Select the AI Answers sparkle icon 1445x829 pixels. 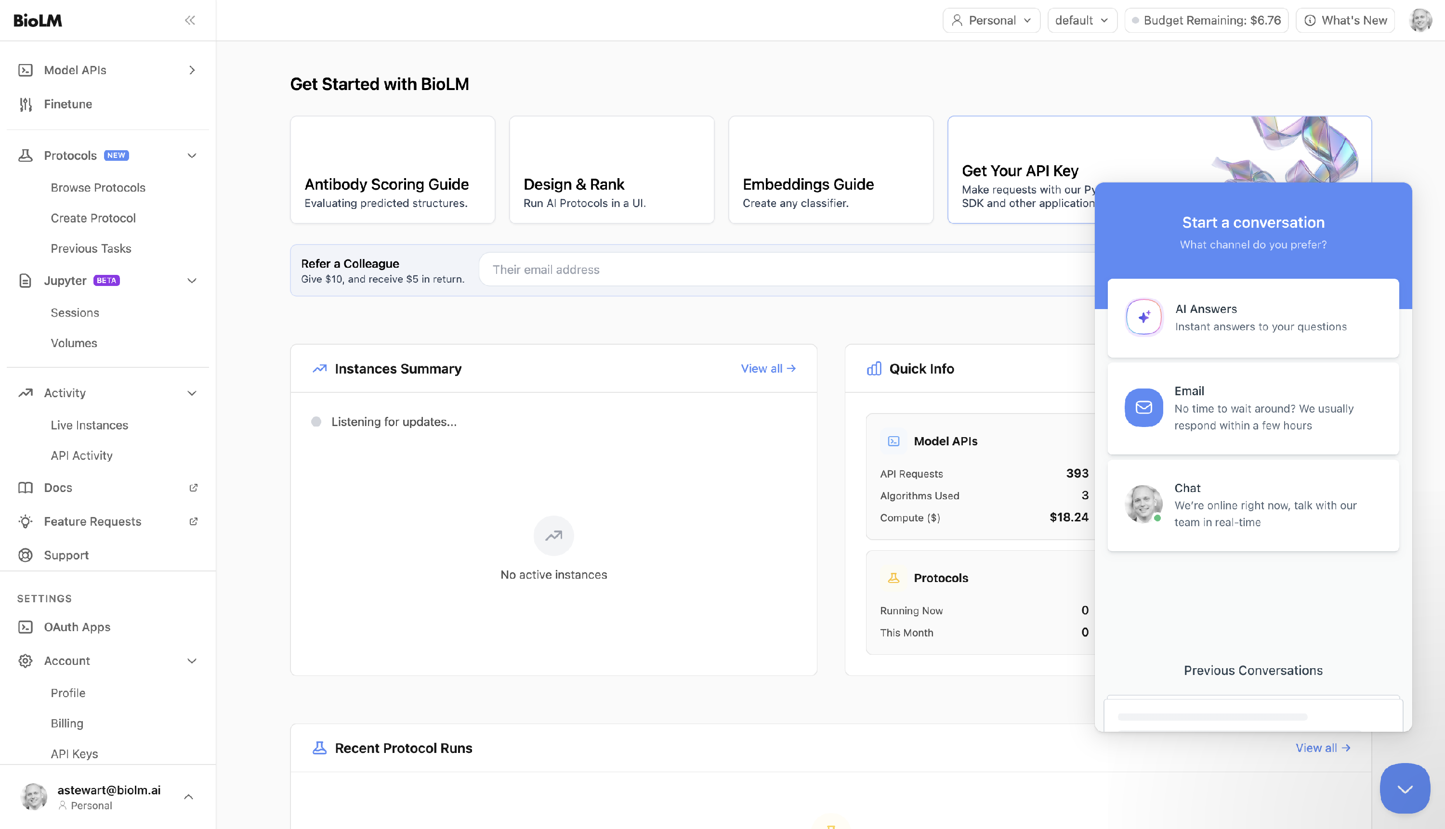1143,317
